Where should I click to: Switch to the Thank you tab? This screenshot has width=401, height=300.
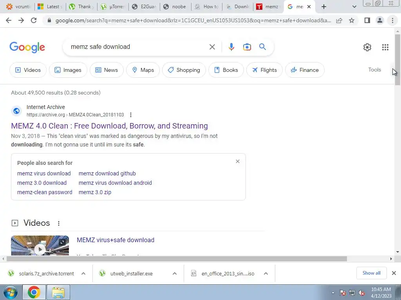point(81,7)
